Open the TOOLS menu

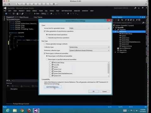pos(52,11)
